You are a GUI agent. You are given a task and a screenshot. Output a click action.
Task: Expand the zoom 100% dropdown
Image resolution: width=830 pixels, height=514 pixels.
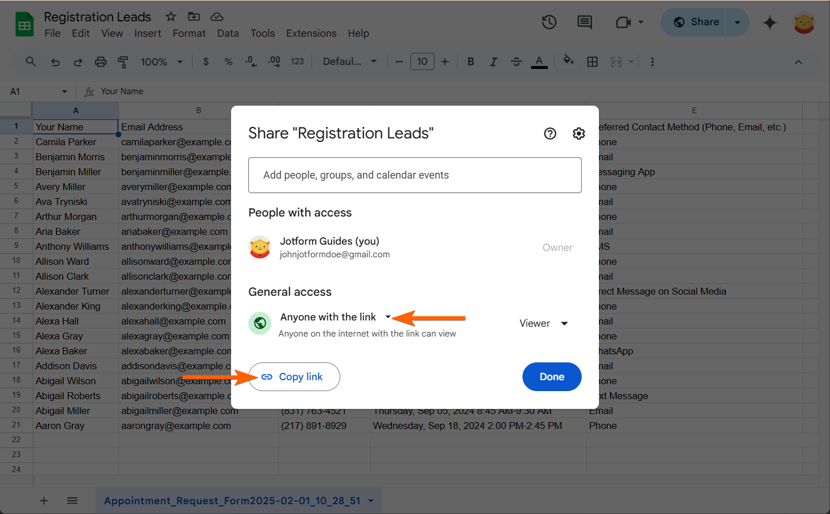point(180,62)
